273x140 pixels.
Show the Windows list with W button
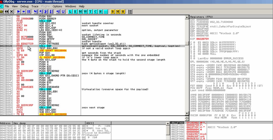[85, 12]
